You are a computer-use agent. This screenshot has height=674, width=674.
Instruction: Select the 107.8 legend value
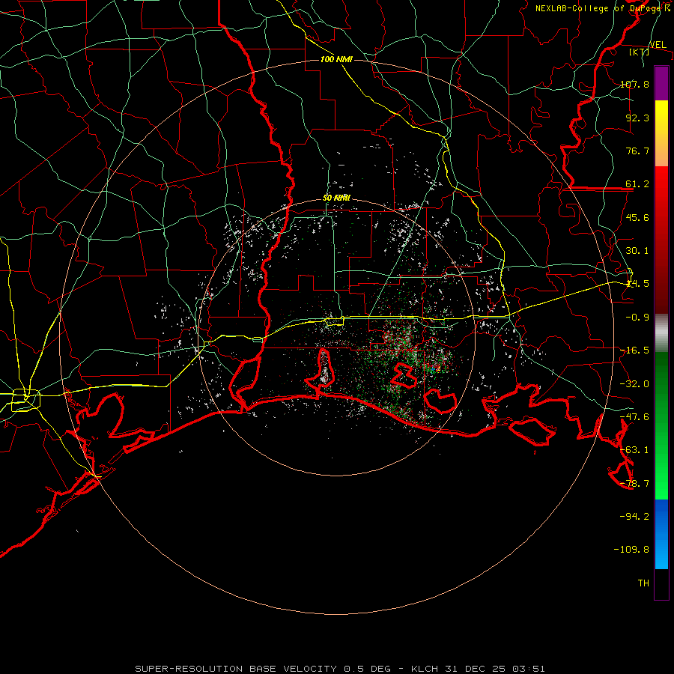634,84
